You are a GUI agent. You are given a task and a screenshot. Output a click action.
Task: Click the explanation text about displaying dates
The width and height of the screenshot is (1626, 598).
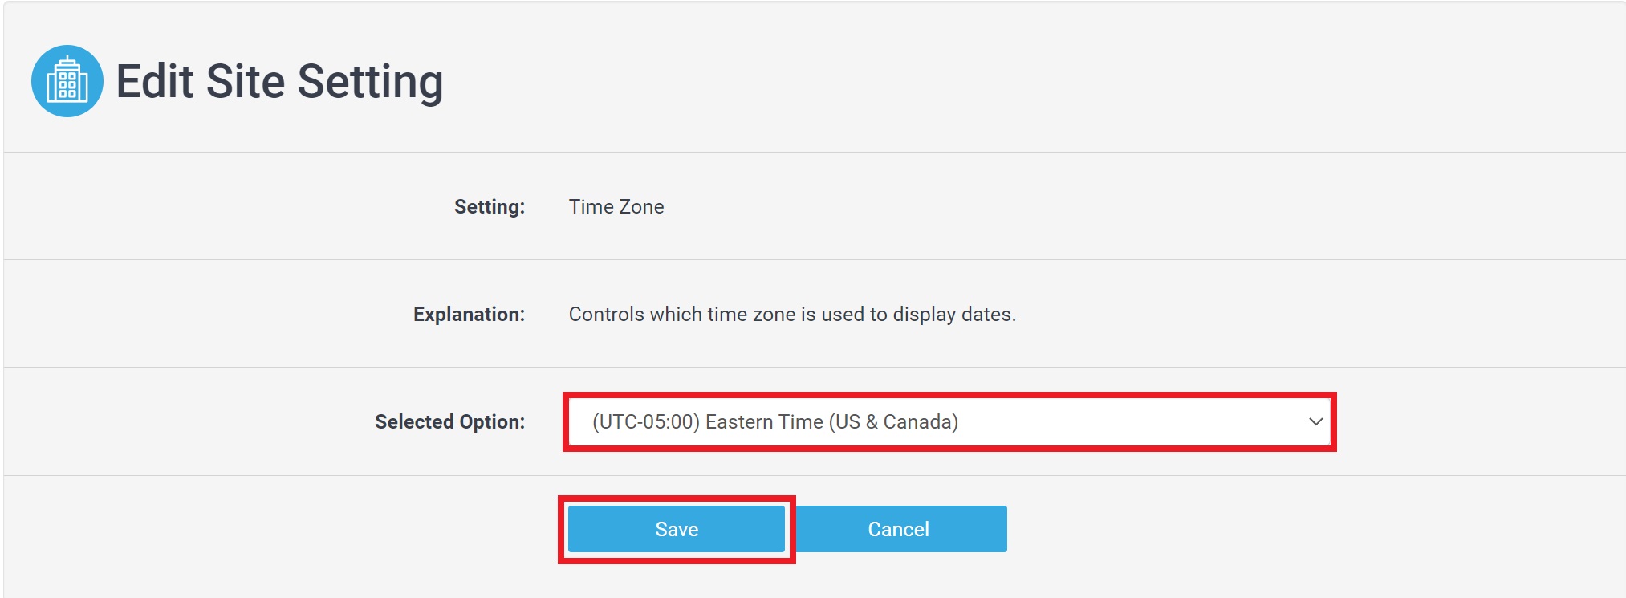(x=791, y=314)
